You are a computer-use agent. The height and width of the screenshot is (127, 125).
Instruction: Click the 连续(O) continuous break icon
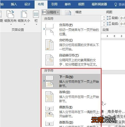click(x=49, y=97)
